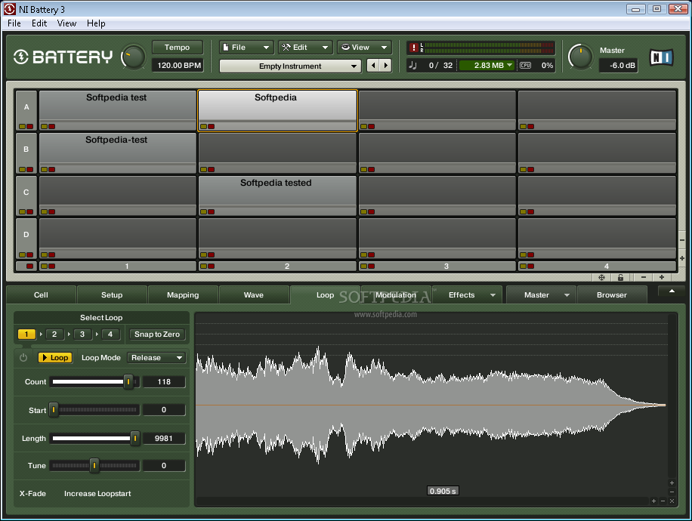Select the Softpedia tested cell
This screenshot has width=692, height=521.
pos(277,196)
